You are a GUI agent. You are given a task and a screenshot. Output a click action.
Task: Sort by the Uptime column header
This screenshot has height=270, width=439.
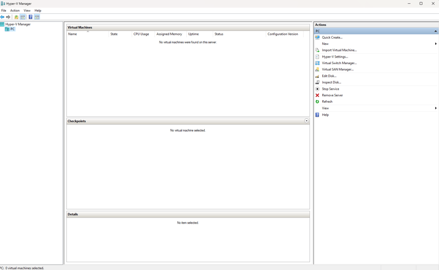click(x=200, y=34)
